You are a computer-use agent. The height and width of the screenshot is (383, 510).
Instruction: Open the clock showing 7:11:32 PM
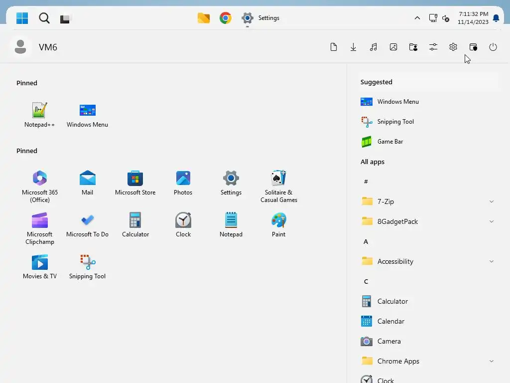coord(473,18)
